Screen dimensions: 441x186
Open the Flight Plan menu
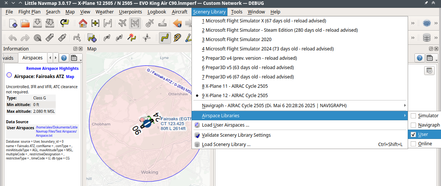pos(30,12)
